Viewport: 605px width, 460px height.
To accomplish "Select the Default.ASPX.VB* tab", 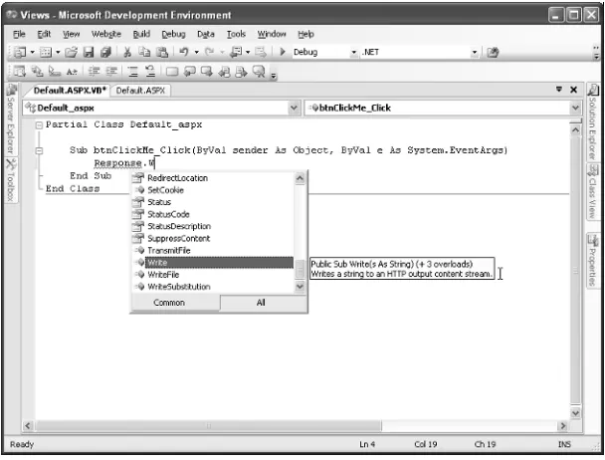I will click(70, 91).
